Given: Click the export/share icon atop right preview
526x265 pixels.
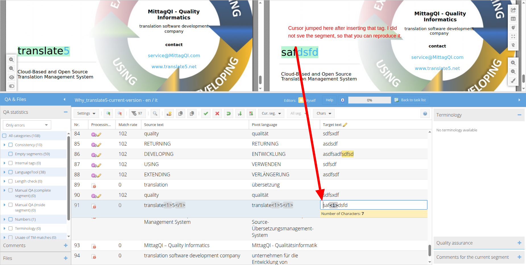Looking at the screenshot, I should click(513, 10).
